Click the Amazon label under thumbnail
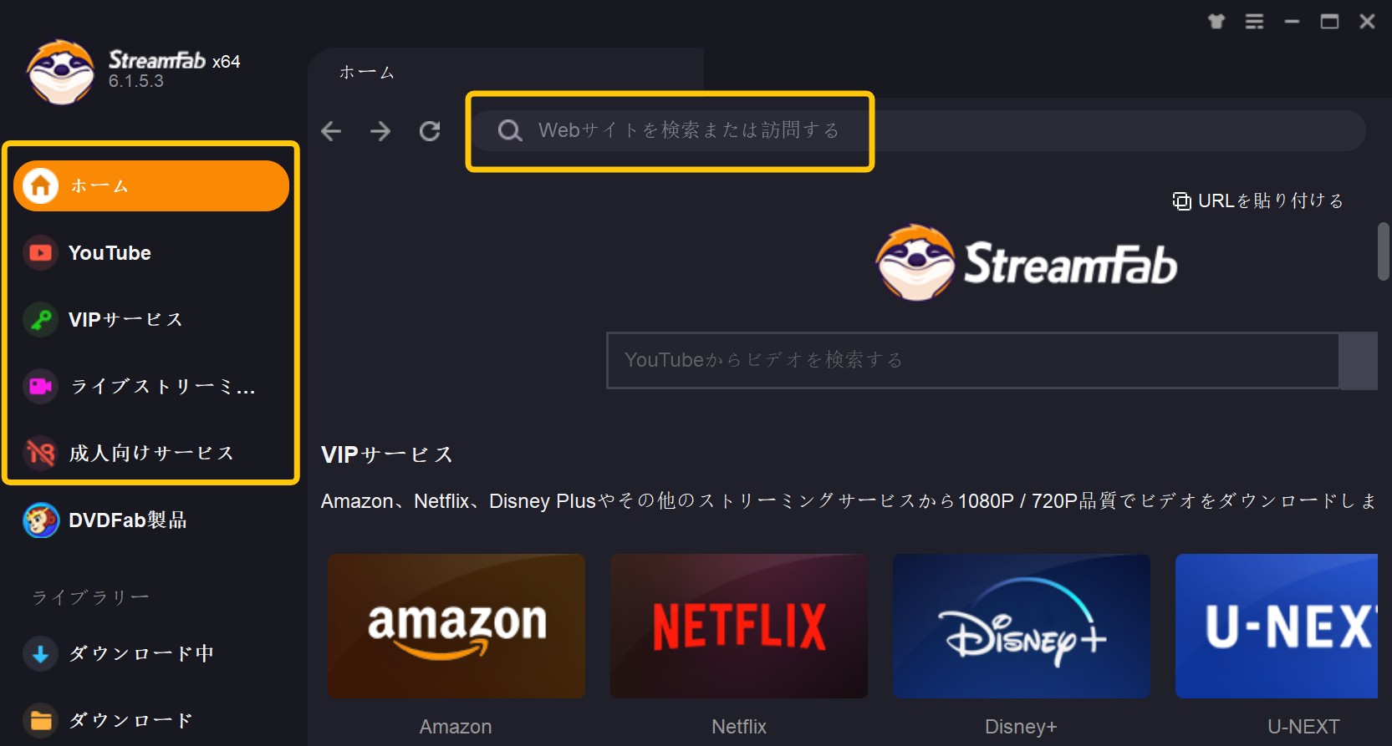The image size is (1392, 746). [x=456, y=727]
